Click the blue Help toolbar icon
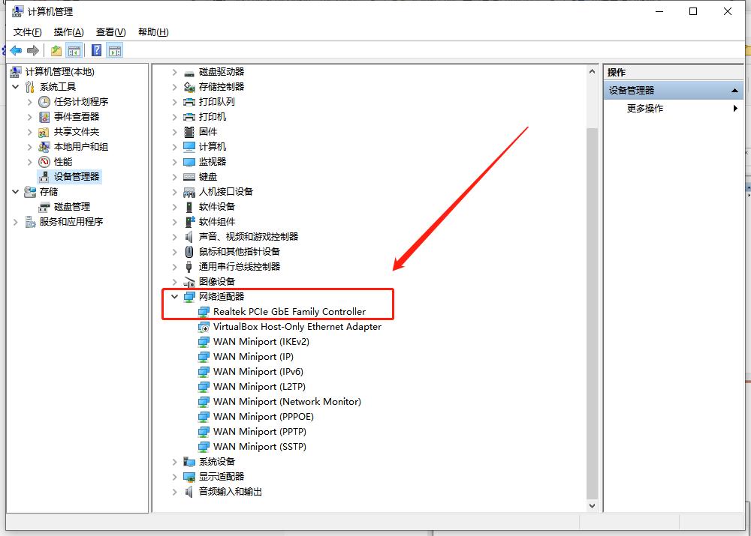751x536 pixels. (96, 50)
